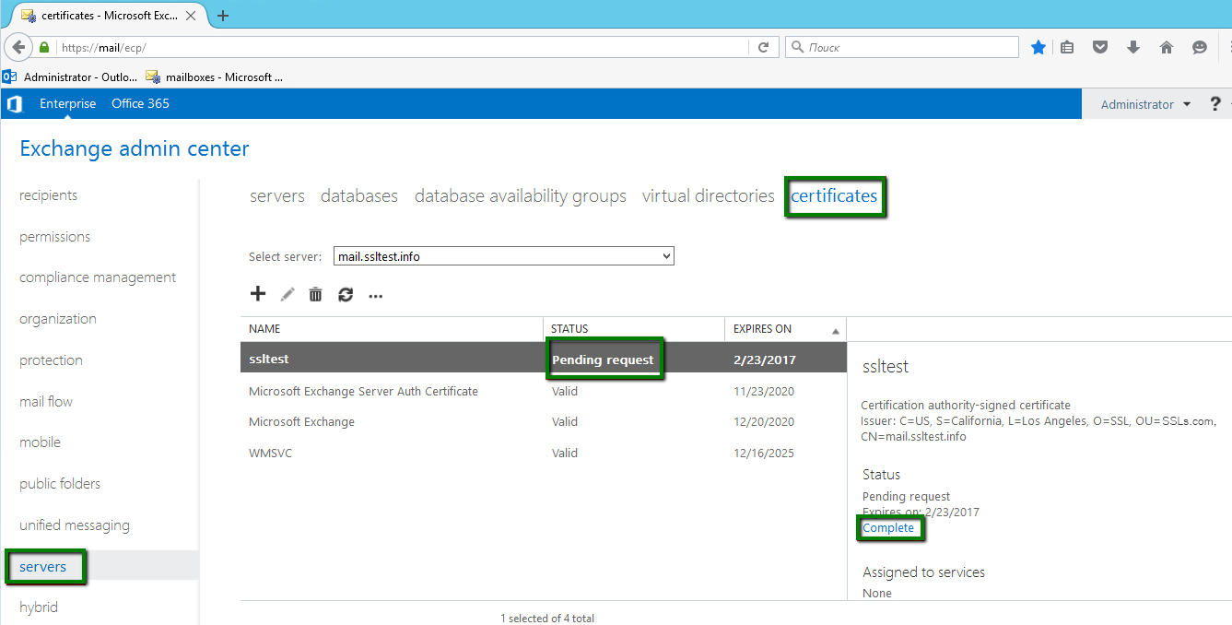Select the ssltest certificate row
This screenshot has width=1232, height=625.
(x=543, y=360)
